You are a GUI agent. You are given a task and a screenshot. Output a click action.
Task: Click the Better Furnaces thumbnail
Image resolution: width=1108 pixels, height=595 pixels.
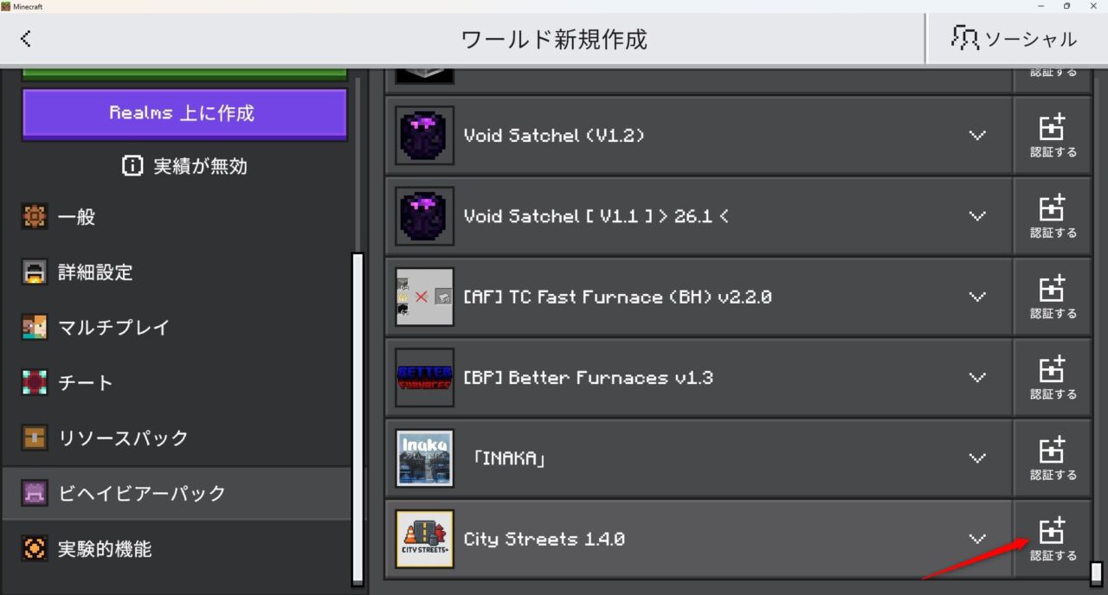tap(425, 378)
